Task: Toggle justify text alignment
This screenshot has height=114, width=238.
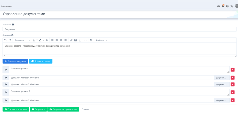Action: point(66,40)
